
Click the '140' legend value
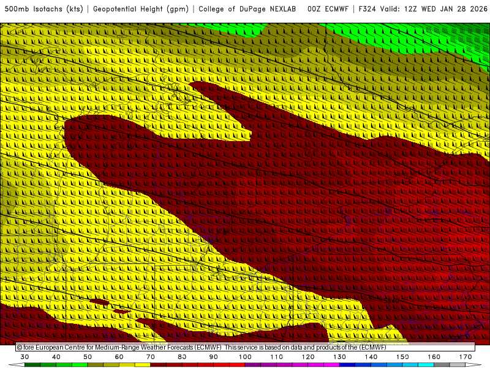coord(371,357)
